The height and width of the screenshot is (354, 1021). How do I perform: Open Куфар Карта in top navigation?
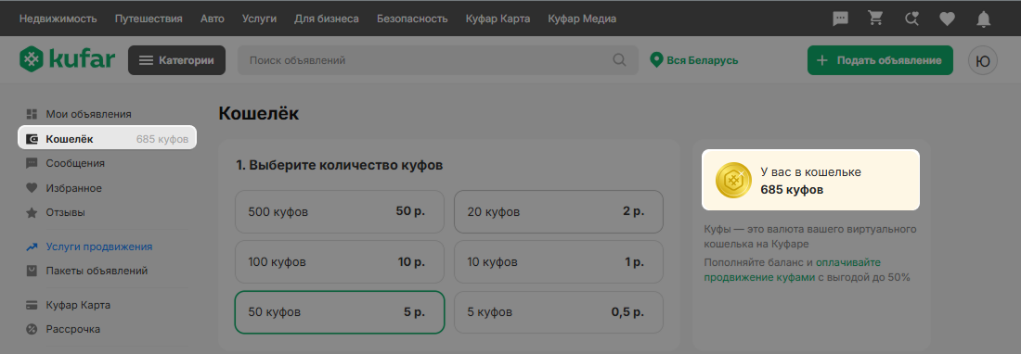tap(498, 19)
